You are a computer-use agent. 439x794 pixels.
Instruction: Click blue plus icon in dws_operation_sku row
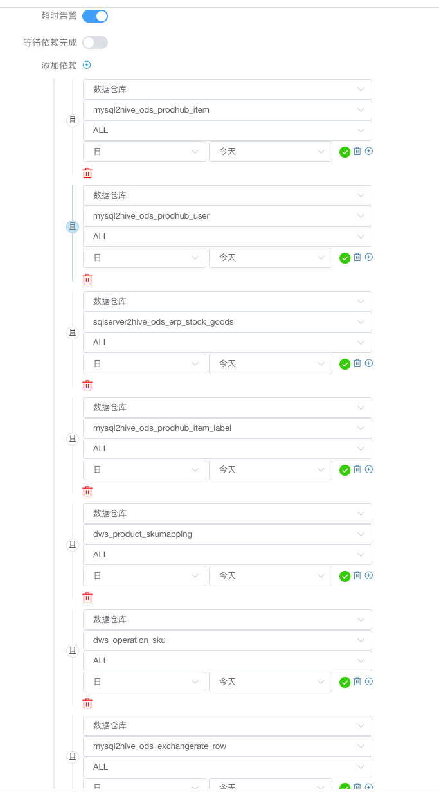click(369, 681)
